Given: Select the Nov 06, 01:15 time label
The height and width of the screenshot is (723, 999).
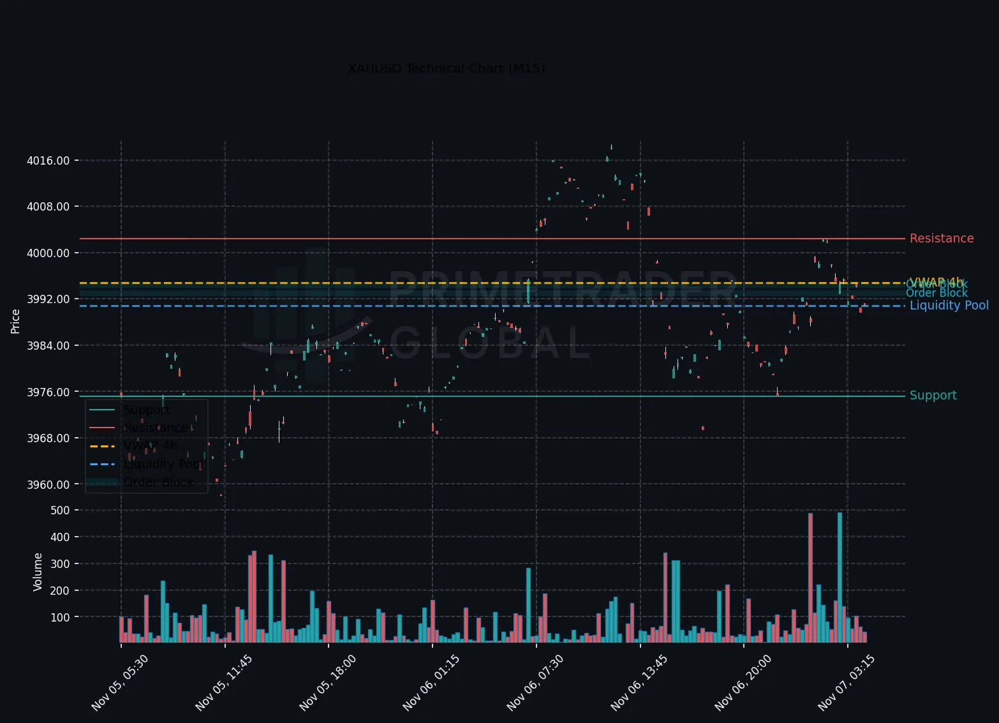Looking at the screenshot, I should click(x=431, y=683).
